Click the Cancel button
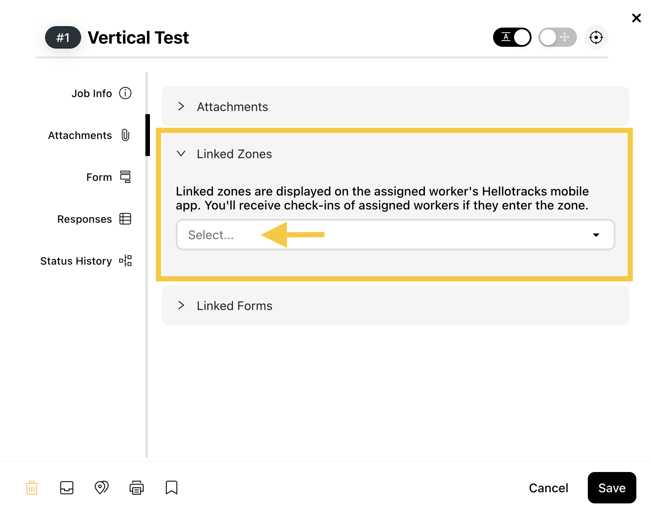The height and width of the screenshot is (509, 650). click(x=549, y=488)
